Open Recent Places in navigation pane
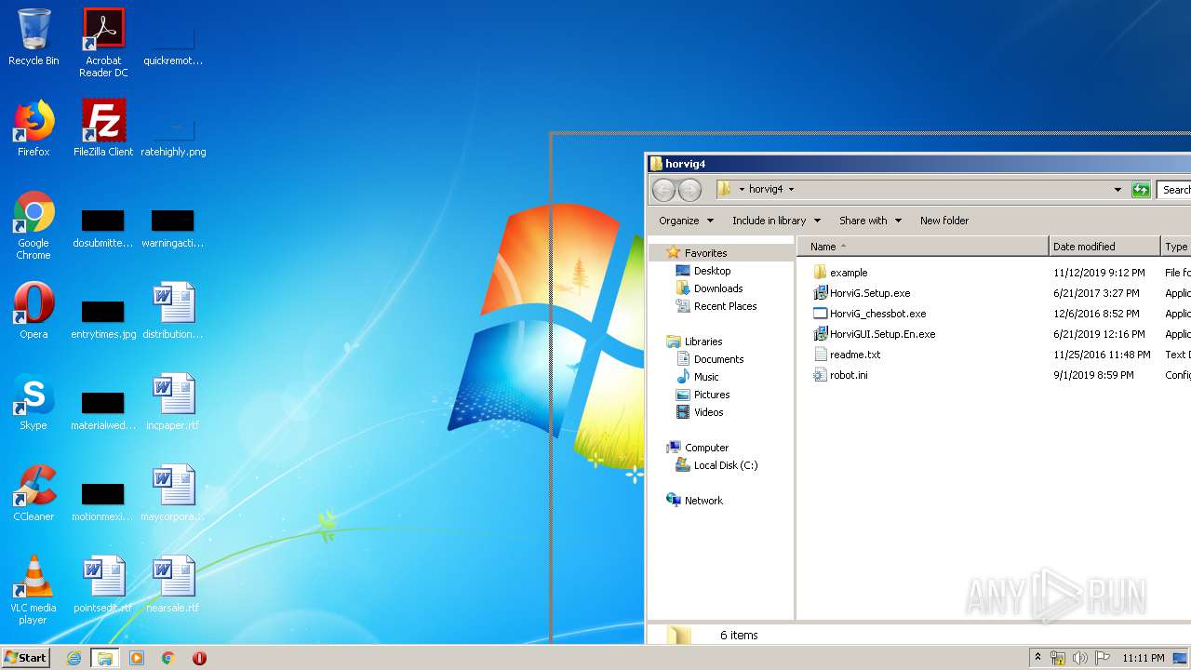 click(716, 306)
